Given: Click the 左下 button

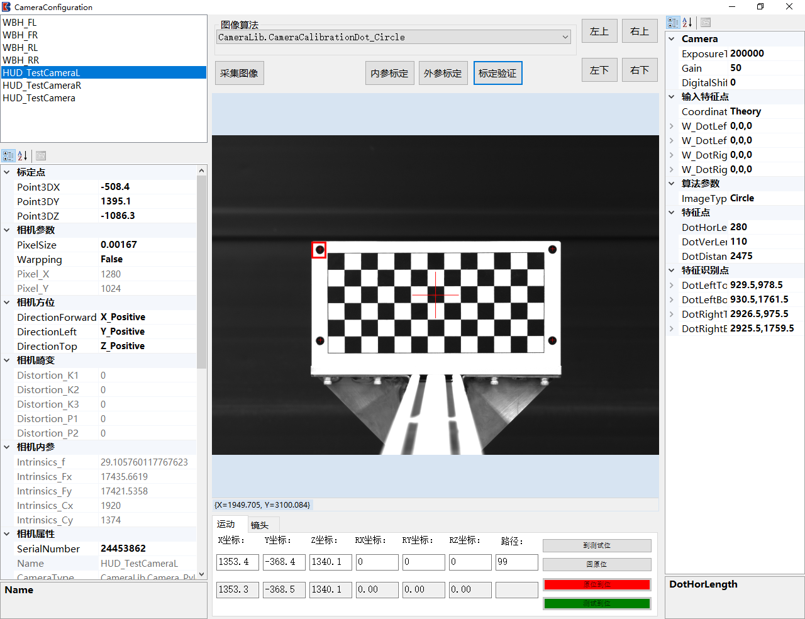Looking at the screenshot, I should pos(599,70).
